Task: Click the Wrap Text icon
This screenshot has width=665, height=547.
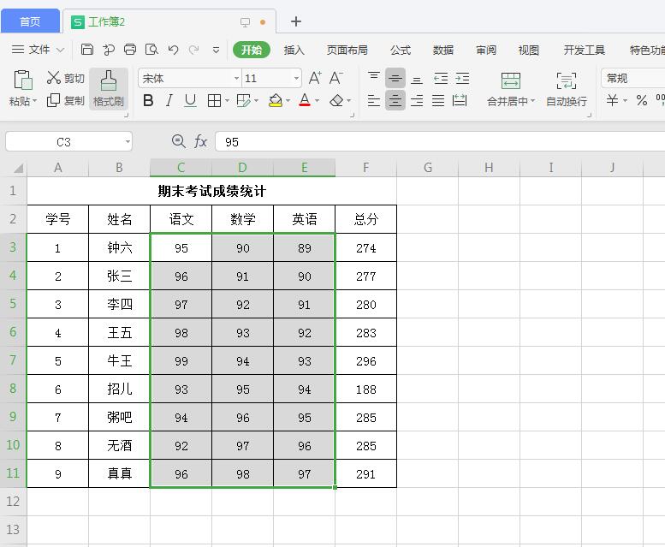Action: coord(567,80)
